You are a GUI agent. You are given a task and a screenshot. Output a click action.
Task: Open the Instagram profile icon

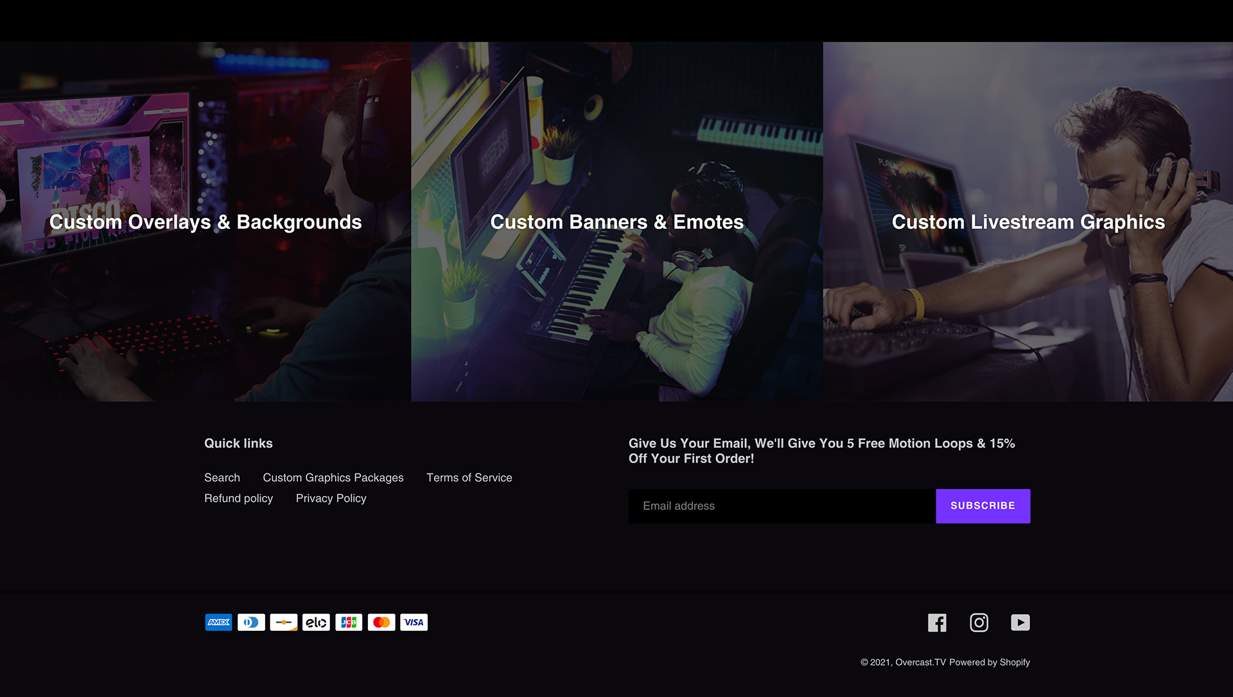click(979, 622)
